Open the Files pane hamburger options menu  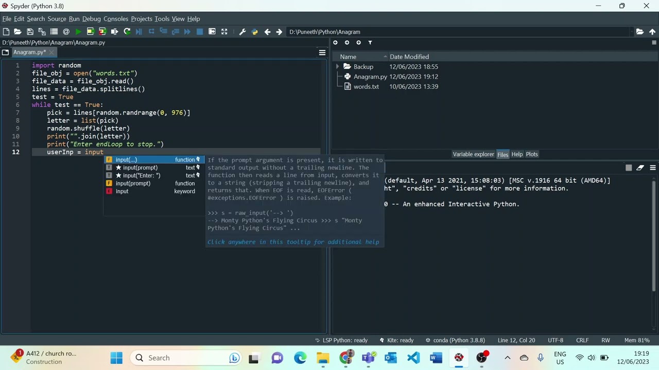click(654, 43)
